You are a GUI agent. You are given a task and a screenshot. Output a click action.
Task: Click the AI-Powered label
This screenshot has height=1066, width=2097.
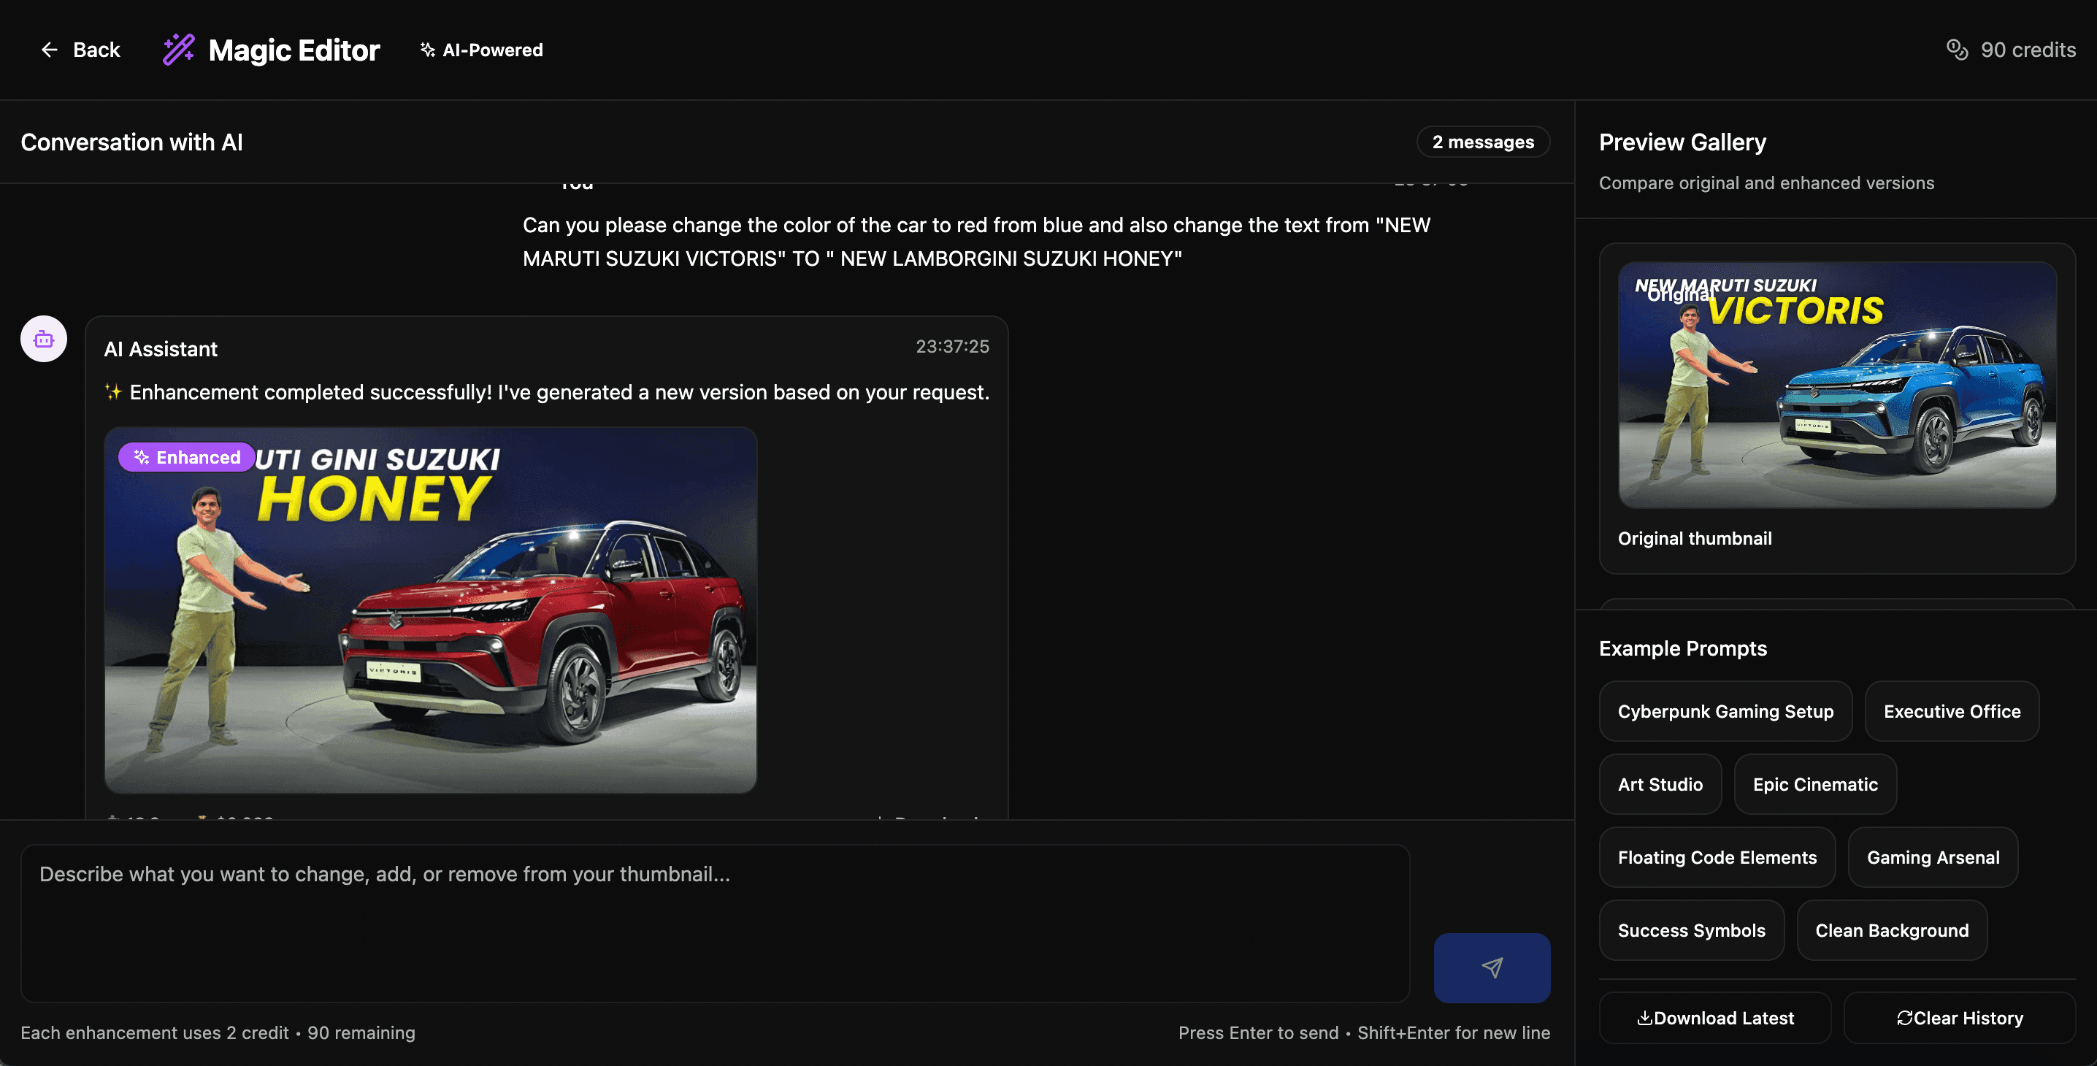(x=493, y=50)
